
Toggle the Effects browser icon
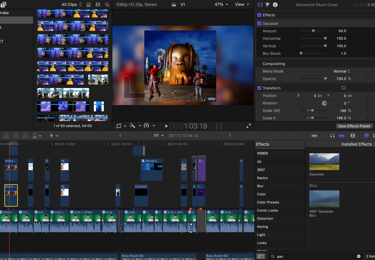[x=366, y=136]
